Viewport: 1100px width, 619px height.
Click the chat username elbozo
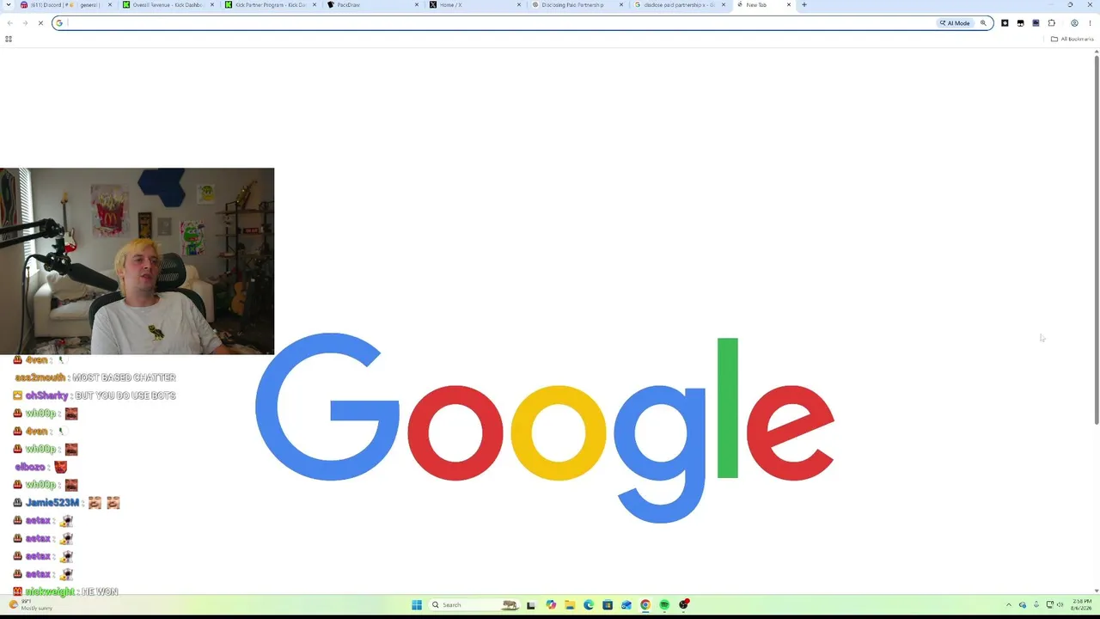[30, 467]
